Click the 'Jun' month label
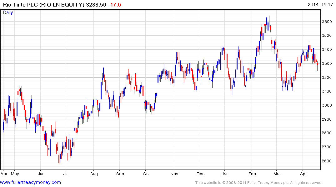This screenshot has height=187, width=336. click(41, 174)
